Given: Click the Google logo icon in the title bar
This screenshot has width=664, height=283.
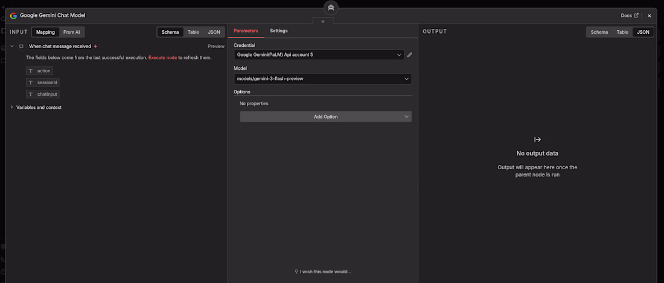Looking at the screenshot, I should click(13, 16).
